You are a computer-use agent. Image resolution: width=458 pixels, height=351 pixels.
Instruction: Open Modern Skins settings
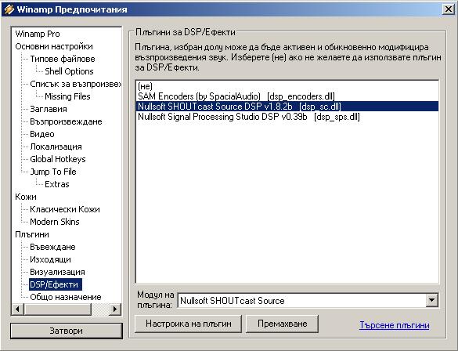[55, 222]
